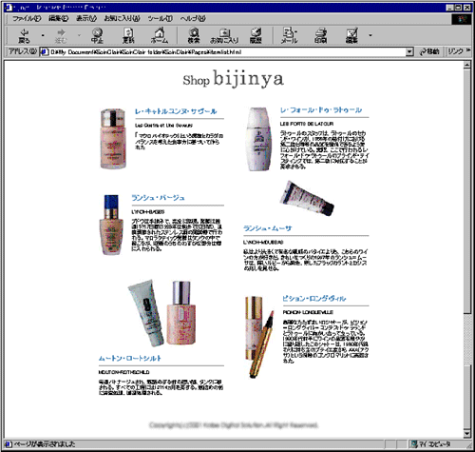Open the Edit (編集) menu
475x452 pixels.
(x=58, y=18)
